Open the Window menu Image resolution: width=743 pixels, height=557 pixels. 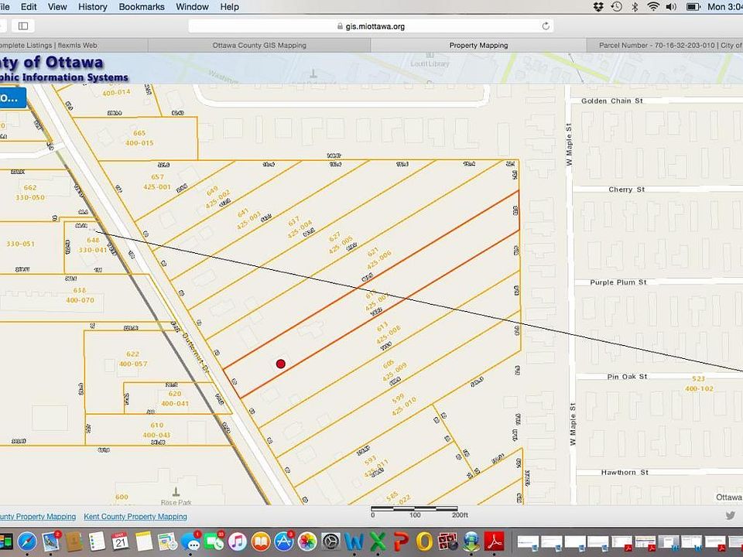point(192,7)
